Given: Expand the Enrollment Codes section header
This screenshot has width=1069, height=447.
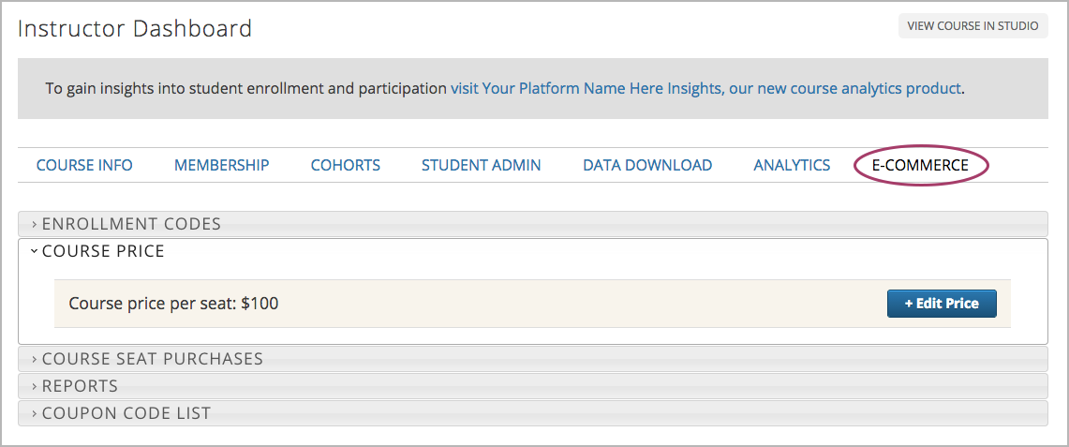Looking at the screenshot, I should pyautogui.click(x=131, y=224).
